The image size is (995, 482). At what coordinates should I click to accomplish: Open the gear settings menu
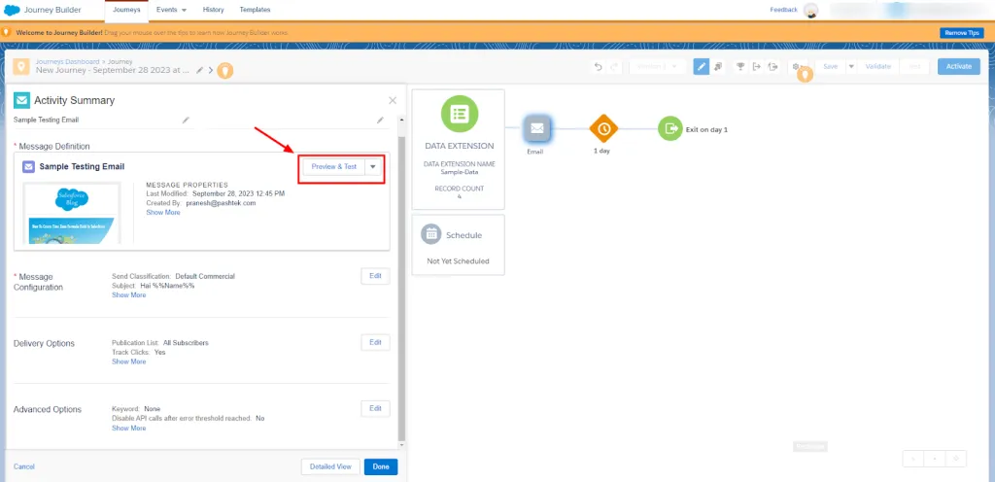tap(796, 66)
